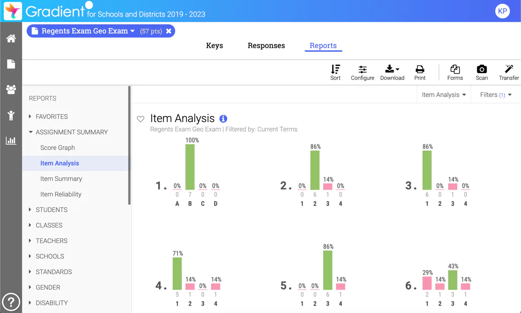Open the Download menu
Image resolution: width=521 pixels, height=313 pixels.
[392, 73]
